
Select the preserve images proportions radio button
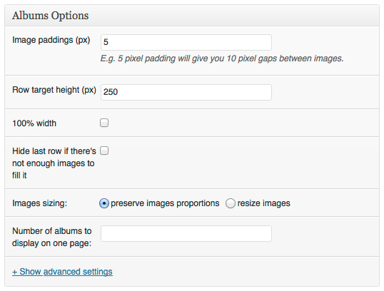(104, 203)
